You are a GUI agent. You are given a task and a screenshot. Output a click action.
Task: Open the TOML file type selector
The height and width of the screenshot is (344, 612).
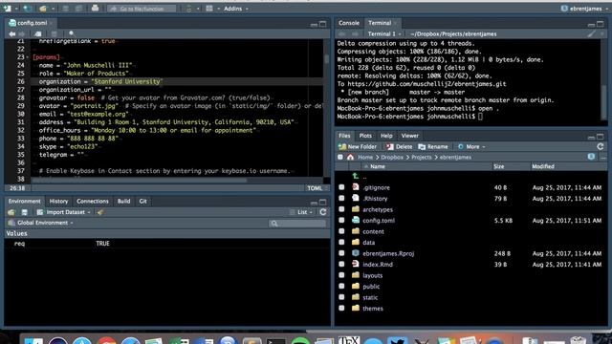tap(317, 188)
